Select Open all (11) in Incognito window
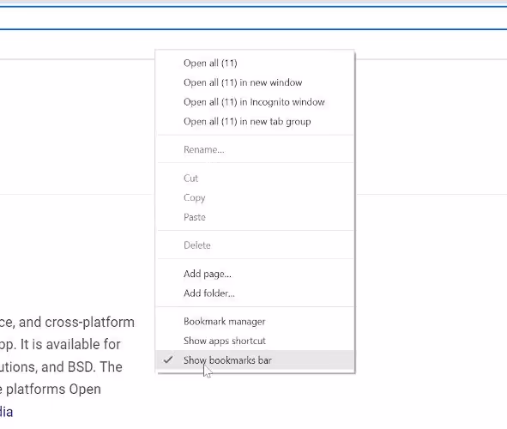The height and width of the screenshot is (429, 507). 255,102
